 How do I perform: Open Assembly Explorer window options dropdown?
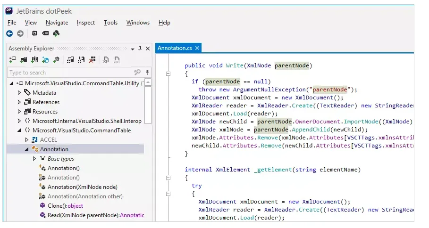coord(133,49)
